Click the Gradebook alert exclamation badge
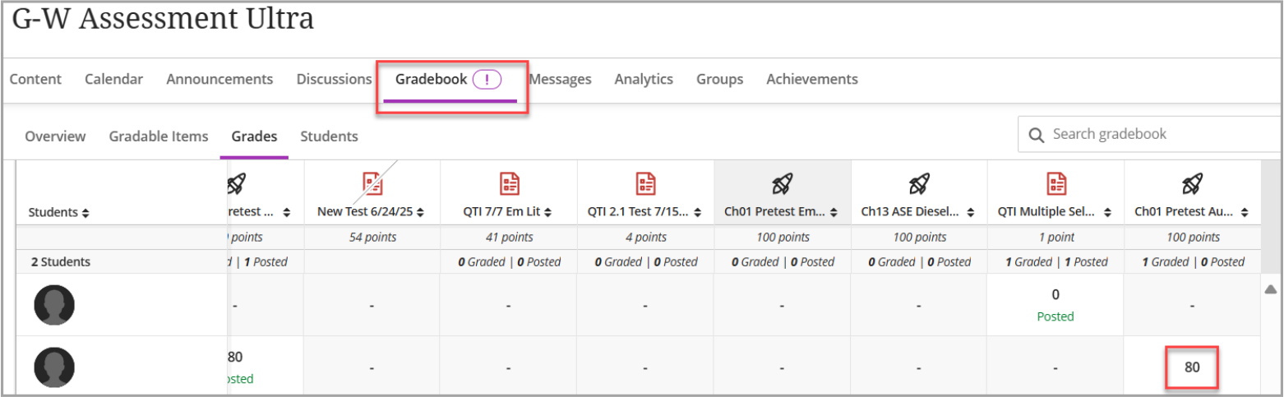 click(x=486, y=80)
